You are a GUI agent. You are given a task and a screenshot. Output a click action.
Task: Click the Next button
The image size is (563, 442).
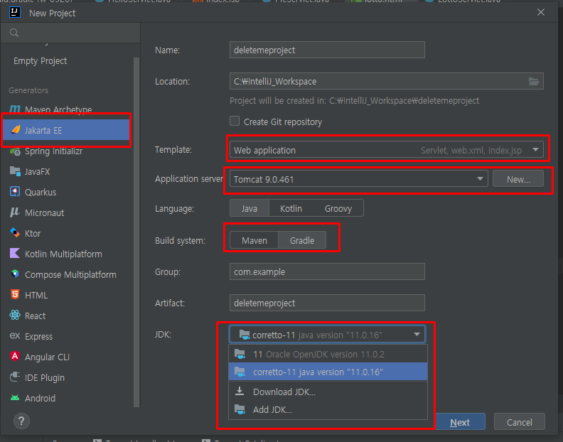[x=460, y=422]
